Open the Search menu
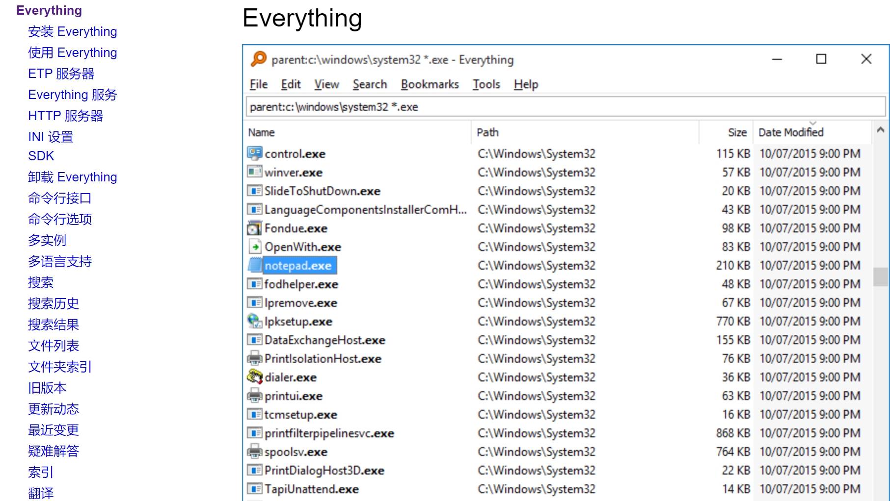This screenshot has height=501, width=890. (x=370, y=84)
